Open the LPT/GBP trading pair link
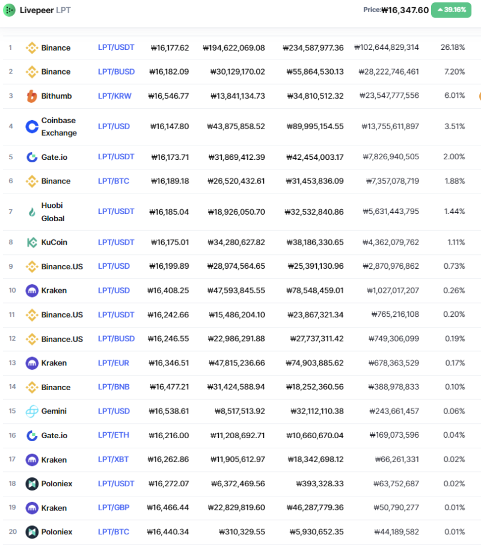The height and width of the screenshot is (547, 481). (114, 507)
